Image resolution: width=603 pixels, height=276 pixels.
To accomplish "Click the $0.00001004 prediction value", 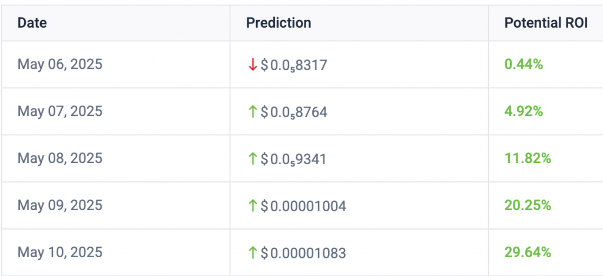I will [303, 207].
